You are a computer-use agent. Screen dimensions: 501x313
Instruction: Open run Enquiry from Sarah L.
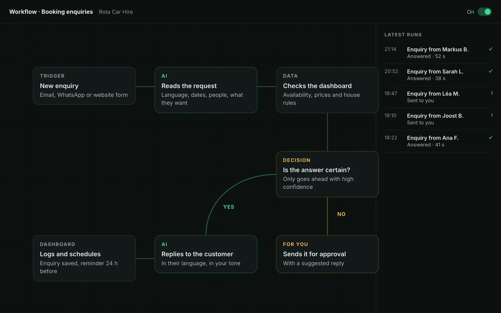[x=438, y=75]
